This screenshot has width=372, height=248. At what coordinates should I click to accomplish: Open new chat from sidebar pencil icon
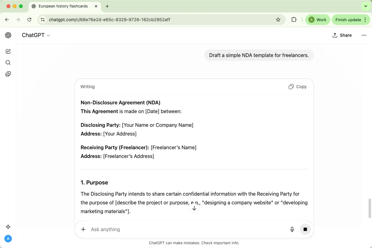(x=8, y=51)
